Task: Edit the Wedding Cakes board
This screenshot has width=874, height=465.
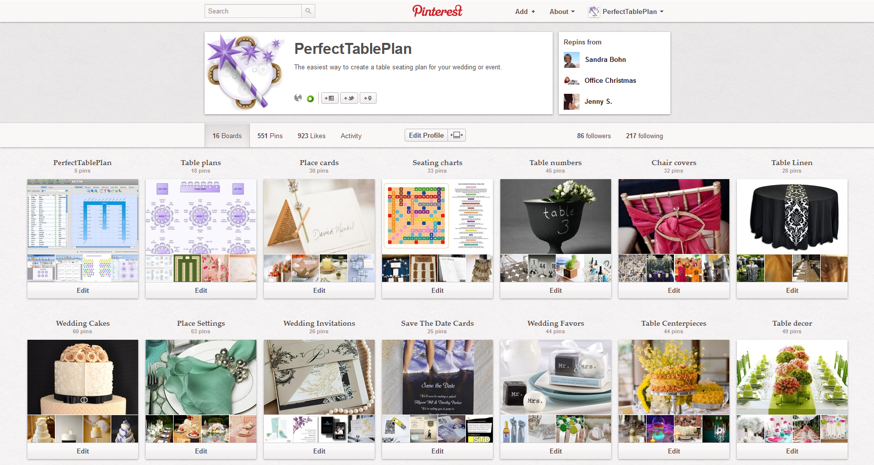Action: pos(83,451)
